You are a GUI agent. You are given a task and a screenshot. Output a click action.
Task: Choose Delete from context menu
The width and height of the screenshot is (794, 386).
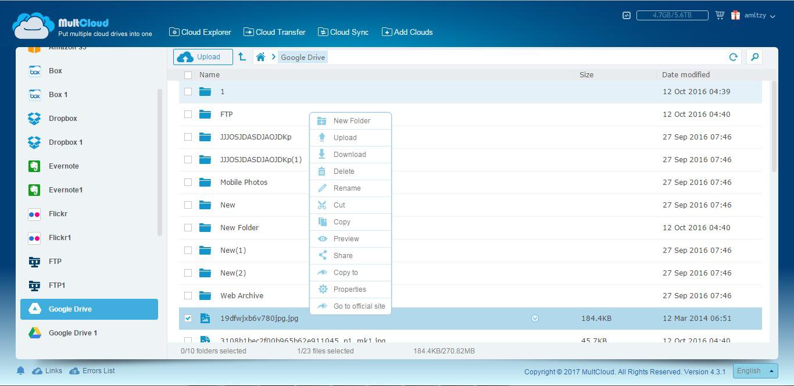coord(350,171)
